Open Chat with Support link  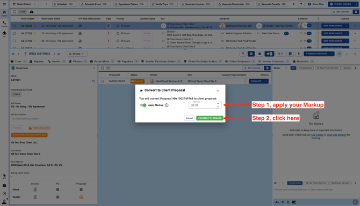point(336,135)
